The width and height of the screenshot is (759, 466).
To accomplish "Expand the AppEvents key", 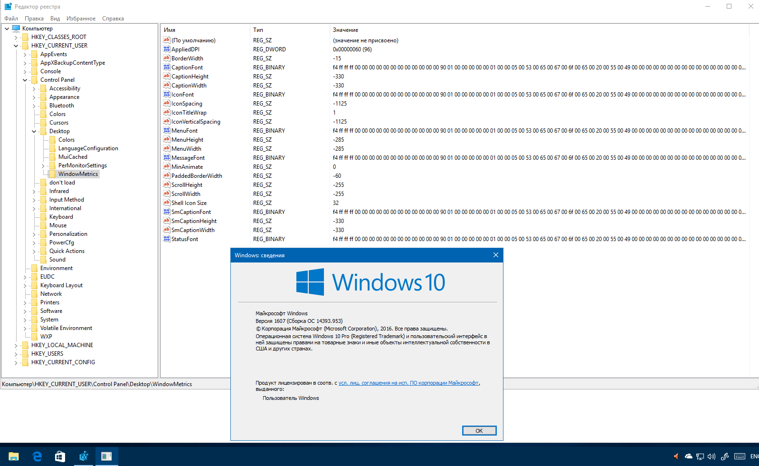I will click(25, 54).
